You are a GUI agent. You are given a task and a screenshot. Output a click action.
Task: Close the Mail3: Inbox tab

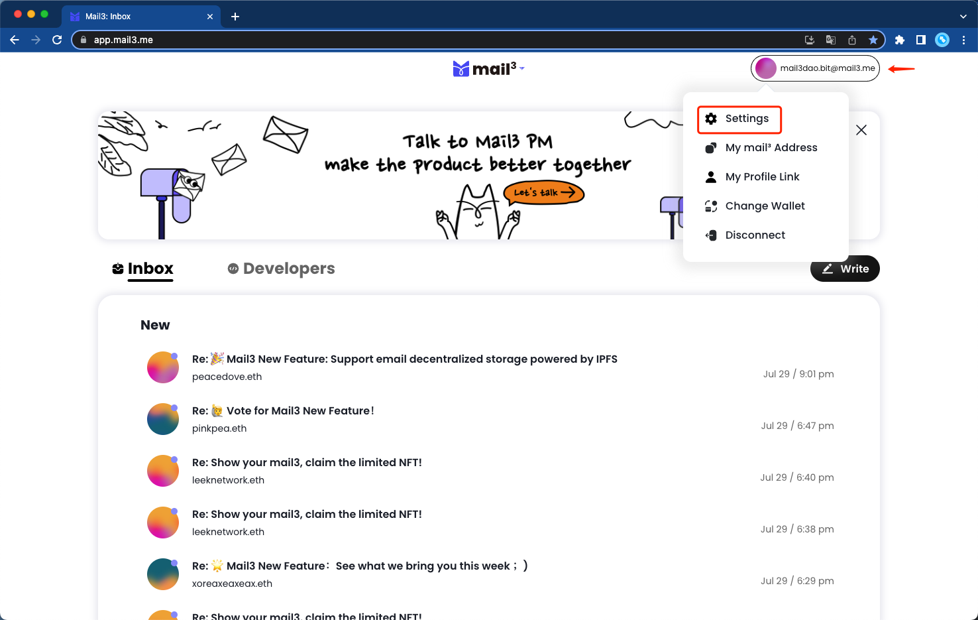point(210,17)
